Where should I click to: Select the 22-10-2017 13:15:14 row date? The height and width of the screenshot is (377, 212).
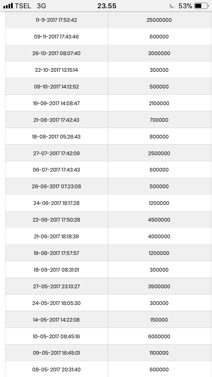click(57, 70)
